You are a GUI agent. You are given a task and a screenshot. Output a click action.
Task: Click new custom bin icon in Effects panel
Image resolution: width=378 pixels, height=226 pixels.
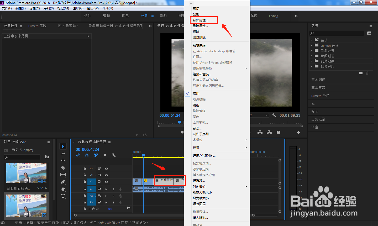[361, 73]
